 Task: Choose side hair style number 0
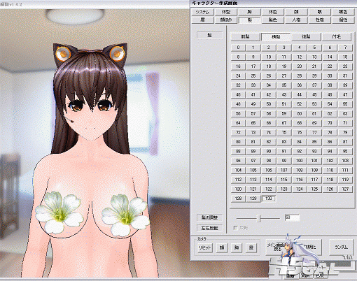click(238, 48)
